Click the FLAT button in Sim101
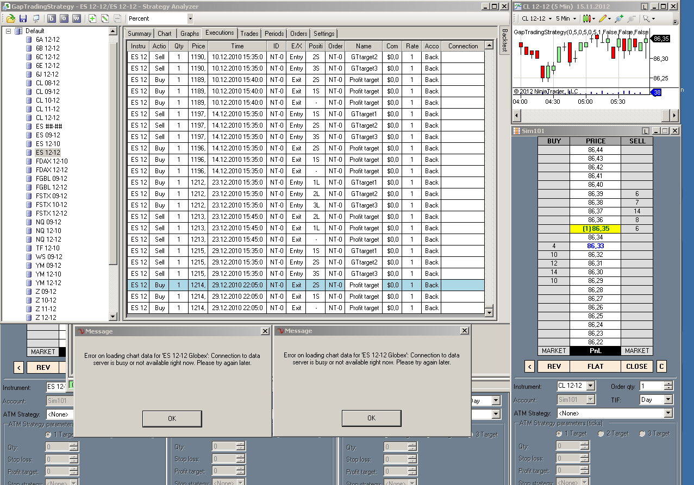 [x=596, y=367]
